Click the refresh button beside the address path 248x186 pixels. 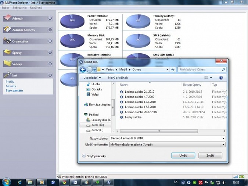pos(173,69)
